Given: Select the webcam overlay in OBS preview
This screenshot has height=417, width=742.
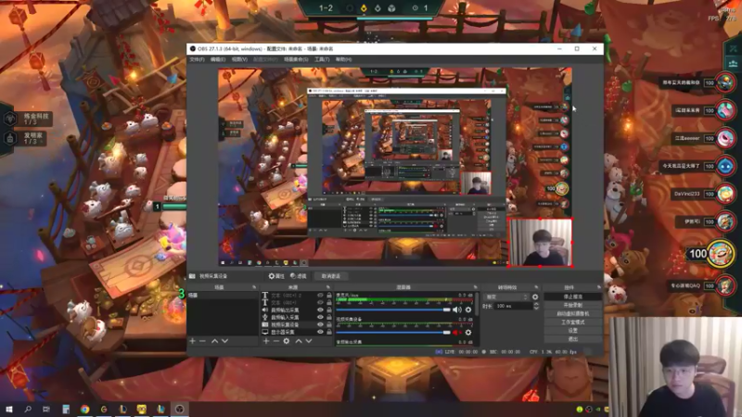Looking at the screenshot, I should tap(540, 243).
